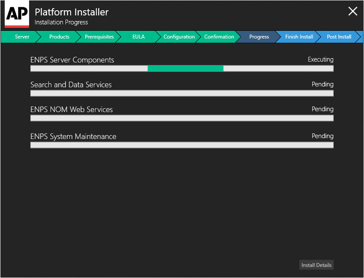
Task: Click Pending status for ENPS NOM Web Services
Action: pyautogui.click(x=322, y=109)
